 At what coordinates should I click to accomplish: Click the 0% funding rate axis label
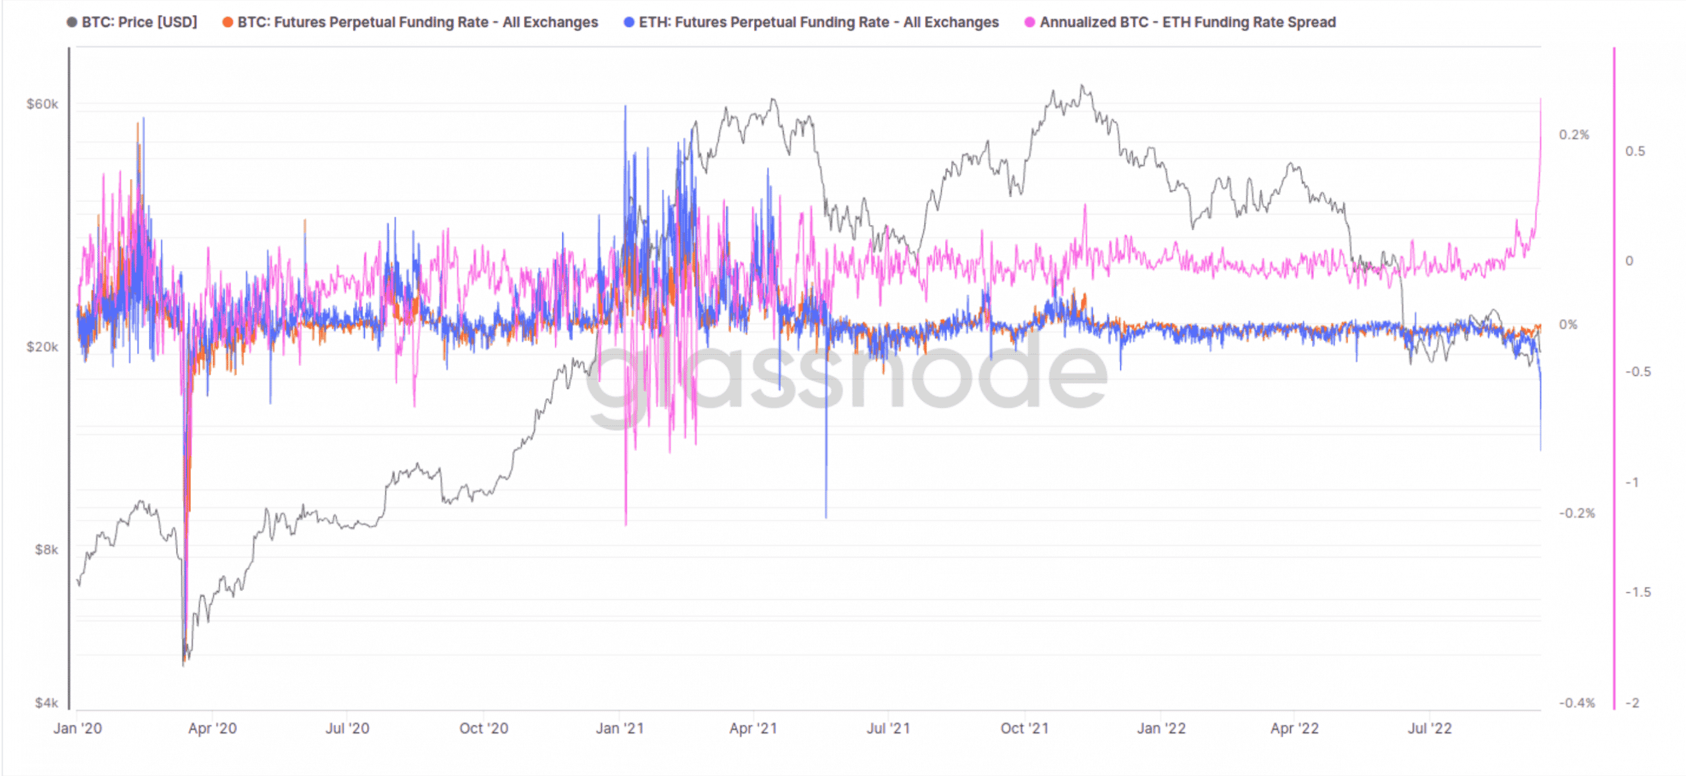pyautogui.click(x=1568, y=324)
